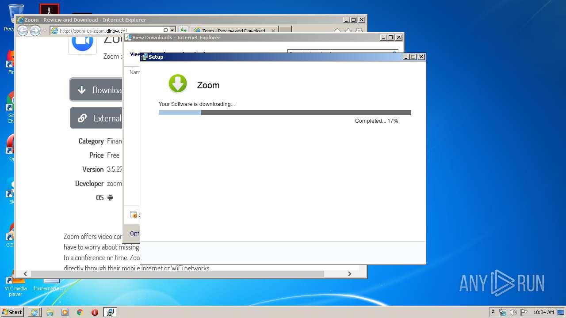This screenshot has height=318, width=566.
Task: Maximize the View Downloads window
Action: [x=390, y=38]
